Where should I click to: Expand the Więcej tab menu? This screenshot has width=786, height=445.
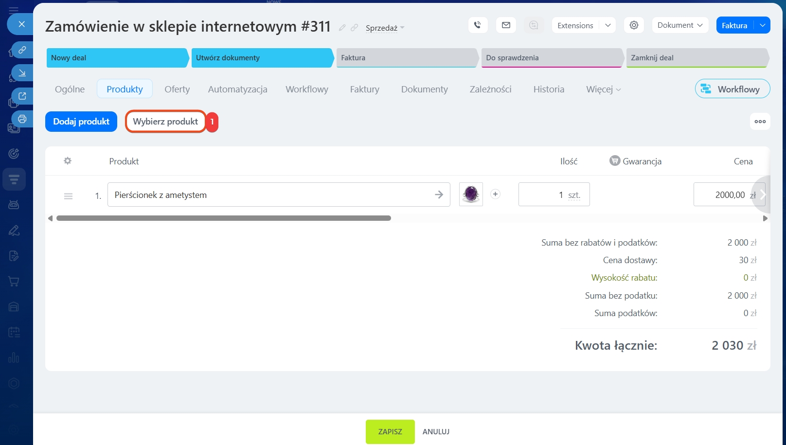pos(603,89)
